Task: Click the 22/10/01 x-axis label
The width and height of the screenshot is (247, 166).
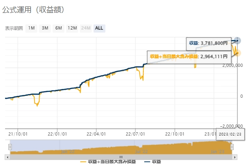Action: [x=175, y=134]
